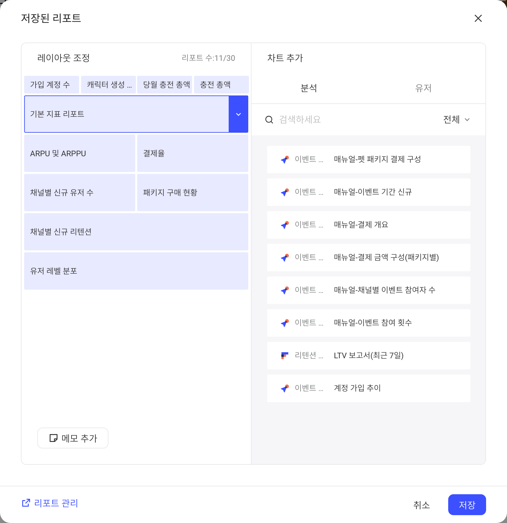Click the event icon beside 매뉴얼-이벤트 기간 신규
The height and width of the screenshot is (523, 507).
(x=285, y=192)
